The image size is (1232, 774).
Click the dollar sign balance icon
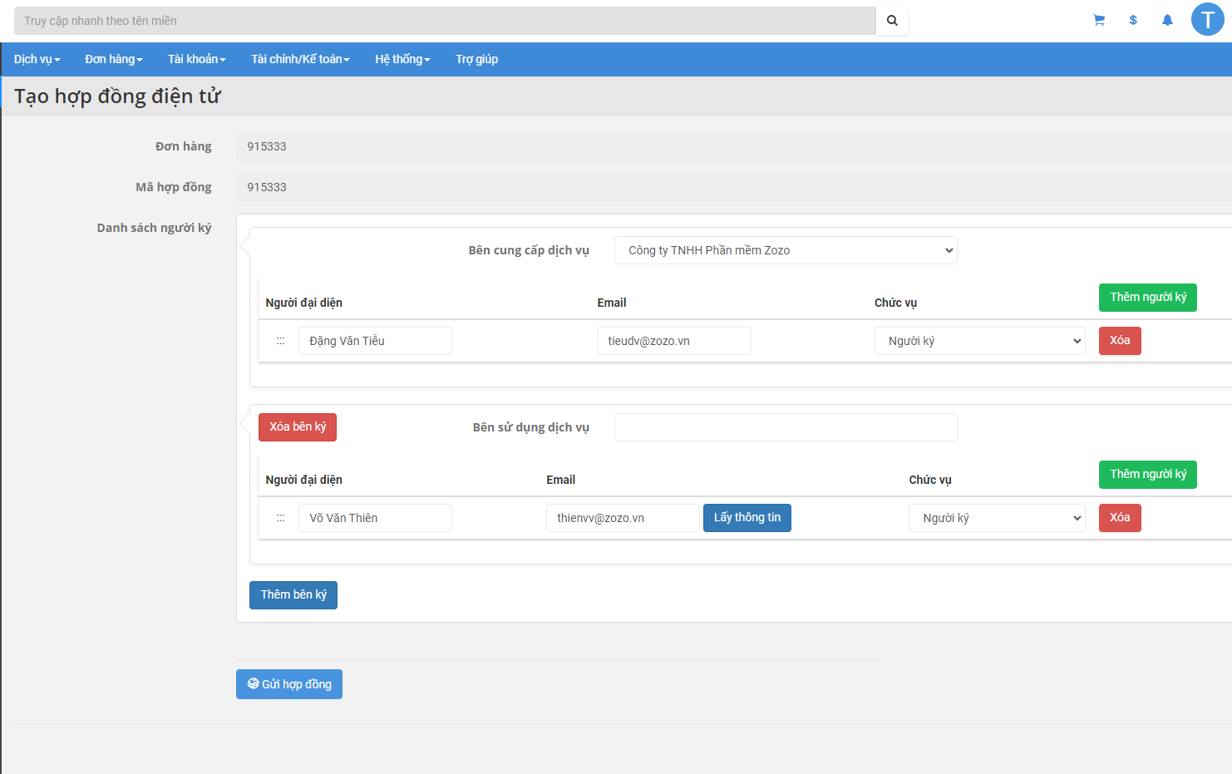(x=1133, y=20)
